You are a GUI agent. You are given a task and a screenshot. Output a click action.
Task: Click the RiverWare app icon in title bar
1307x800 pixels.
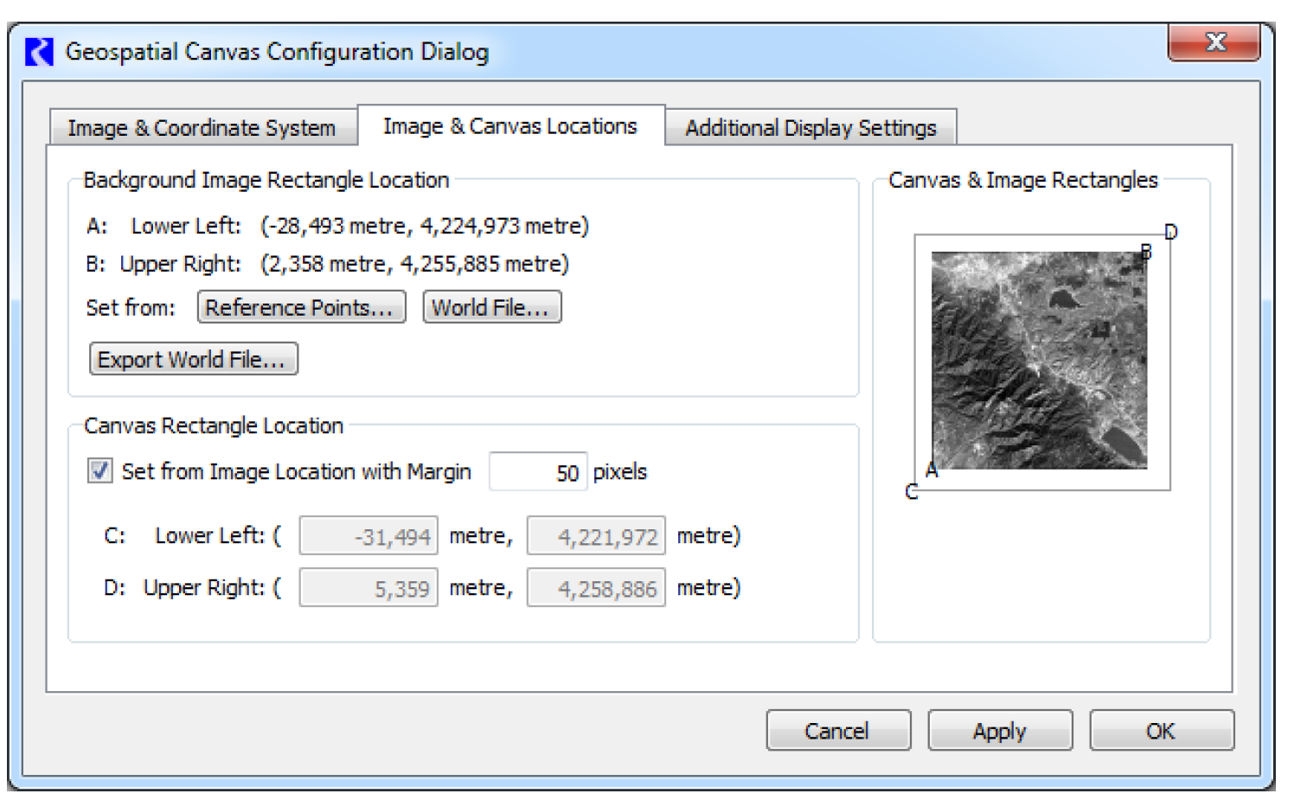(40, 52)
